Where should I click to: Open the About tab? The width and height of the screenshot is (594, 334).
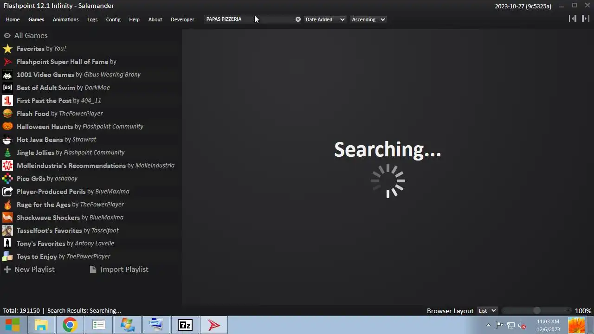click(x=155, y=19)
